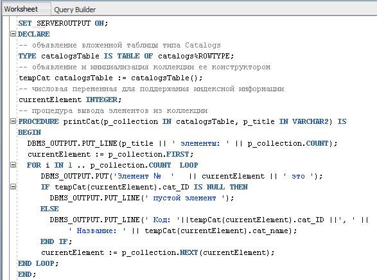Collapse the PROCEDURE printCat fold marker
The width and height of the screenshot is (377, 280).
(x=13, y=121)
